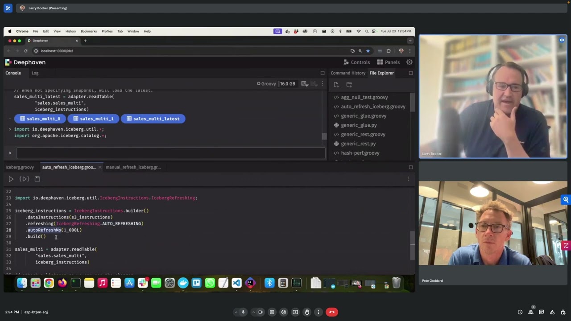
Task: Open host controls lock icon
Action: [563, 312]
